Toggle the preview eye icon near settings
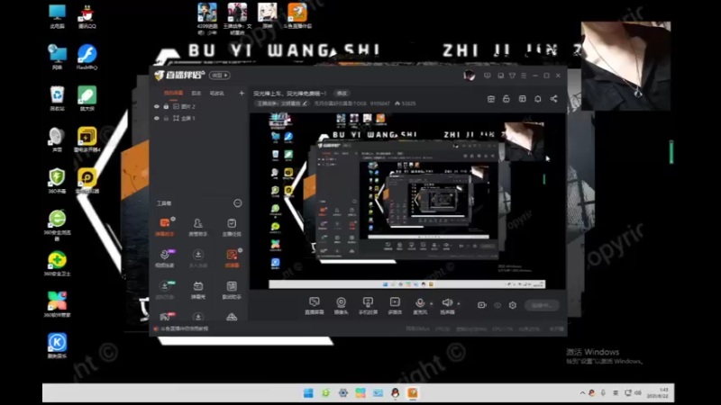721x405 pixels. [x=497, y=305]
